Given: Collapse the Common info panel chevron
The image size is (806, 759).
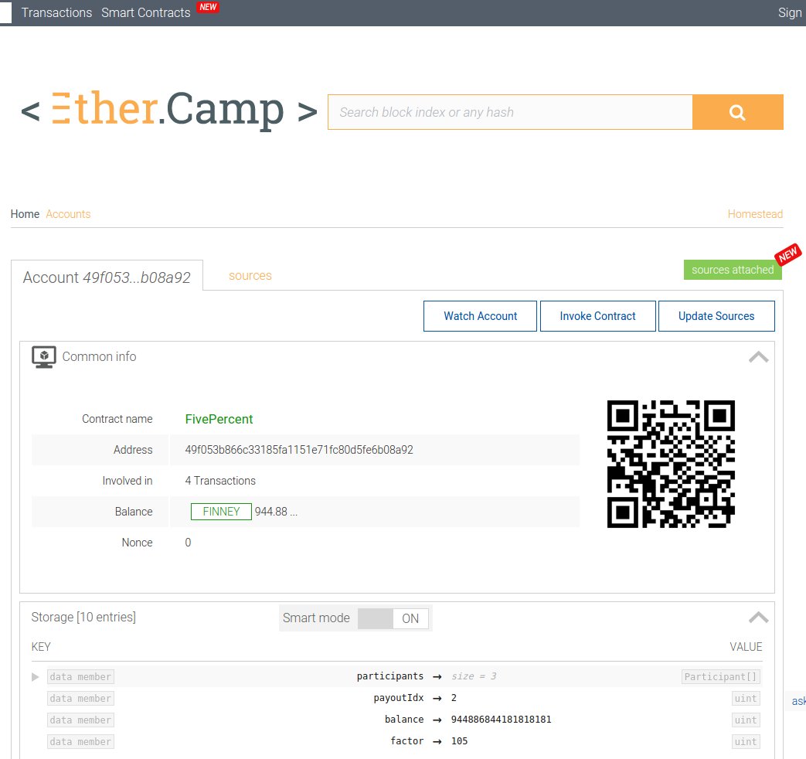Looking at the screenshot, I should (x=759, y=357).
